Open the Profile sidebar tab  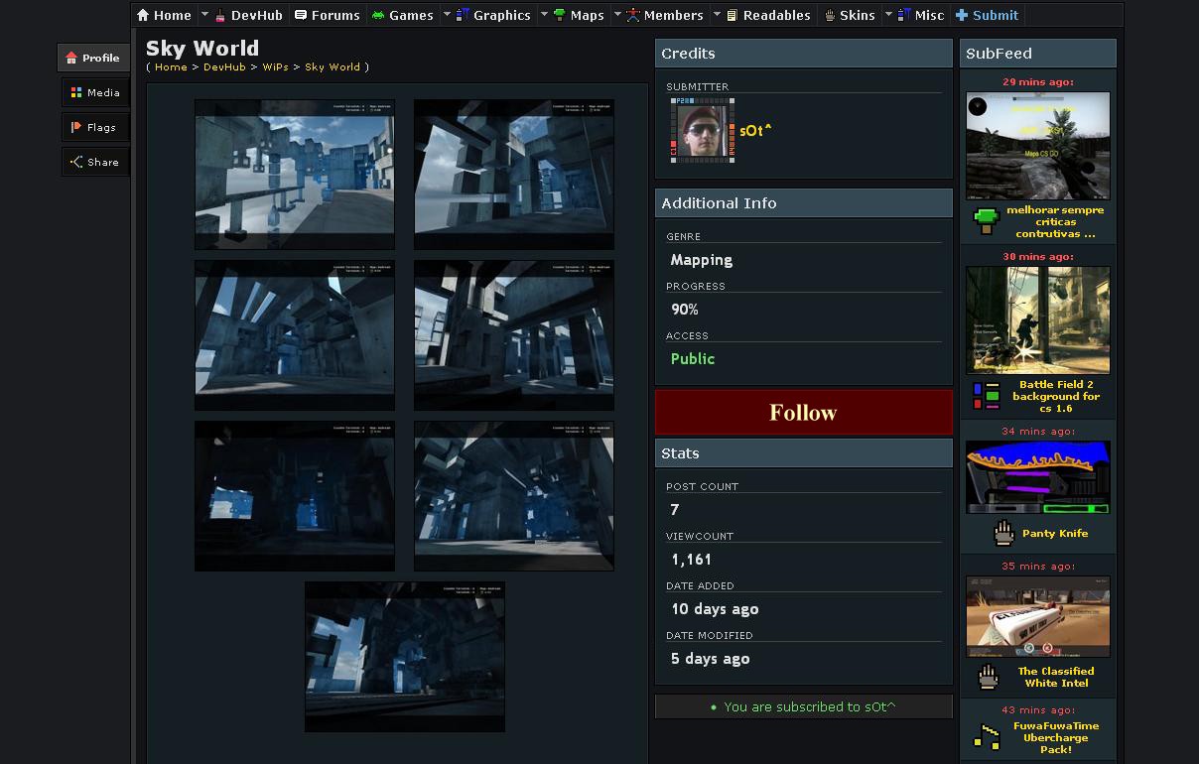(93, 59)
